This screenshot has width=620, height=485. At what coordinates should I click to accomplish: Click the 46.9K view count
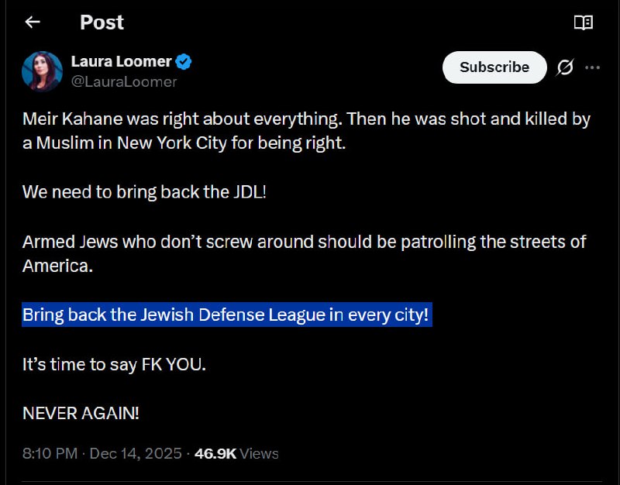pos(215,453)
